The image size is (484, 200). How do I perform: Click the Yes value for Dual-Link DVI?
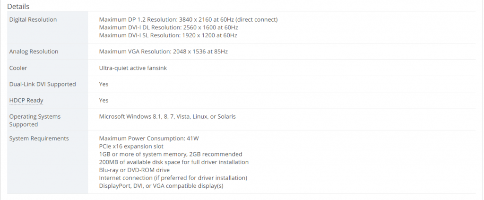pyautogui.click(x=104, y=84)
